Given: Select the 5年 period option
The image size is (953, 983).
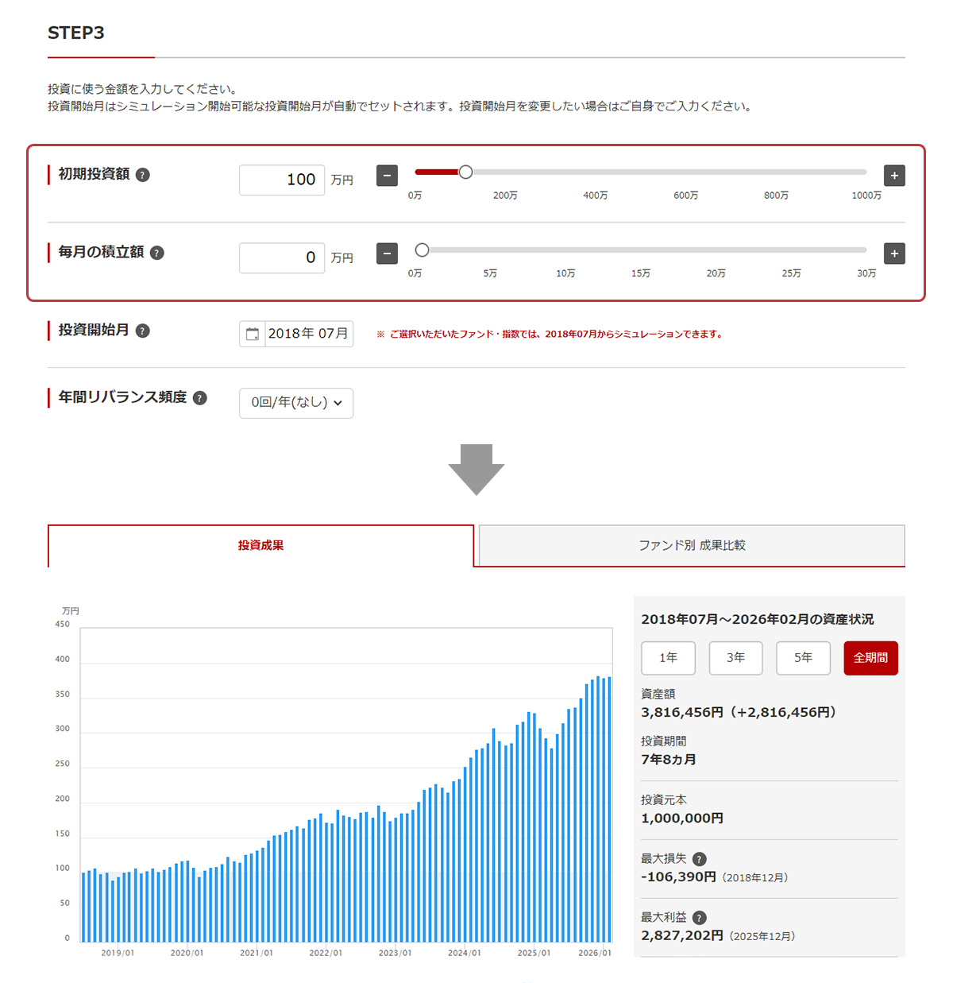Looking at the screenshot, I should pos(803,658).
